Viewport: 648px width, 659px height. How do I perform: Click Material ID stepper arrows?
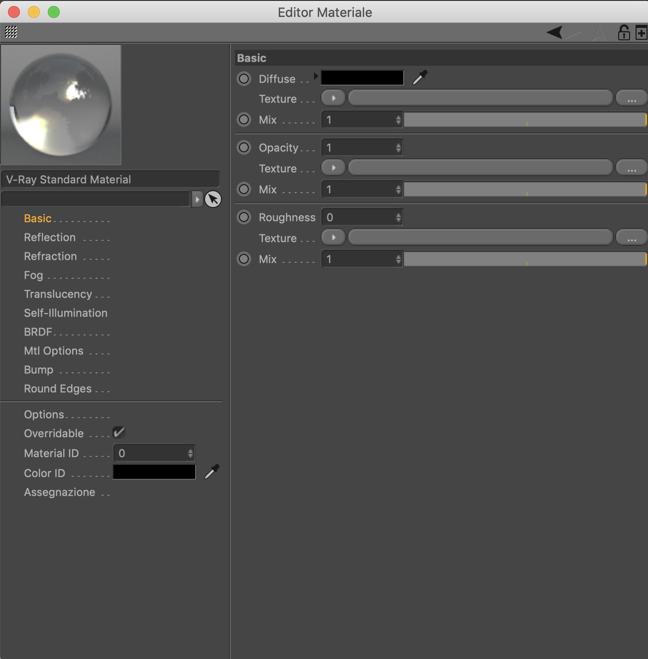[190, 453]
